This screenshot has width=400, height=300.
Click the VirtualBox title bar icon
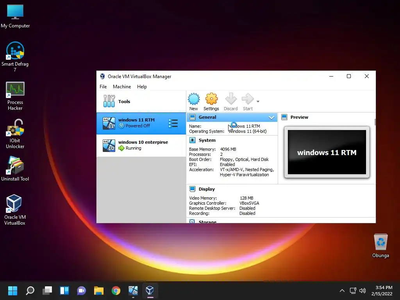coord(103,76)
